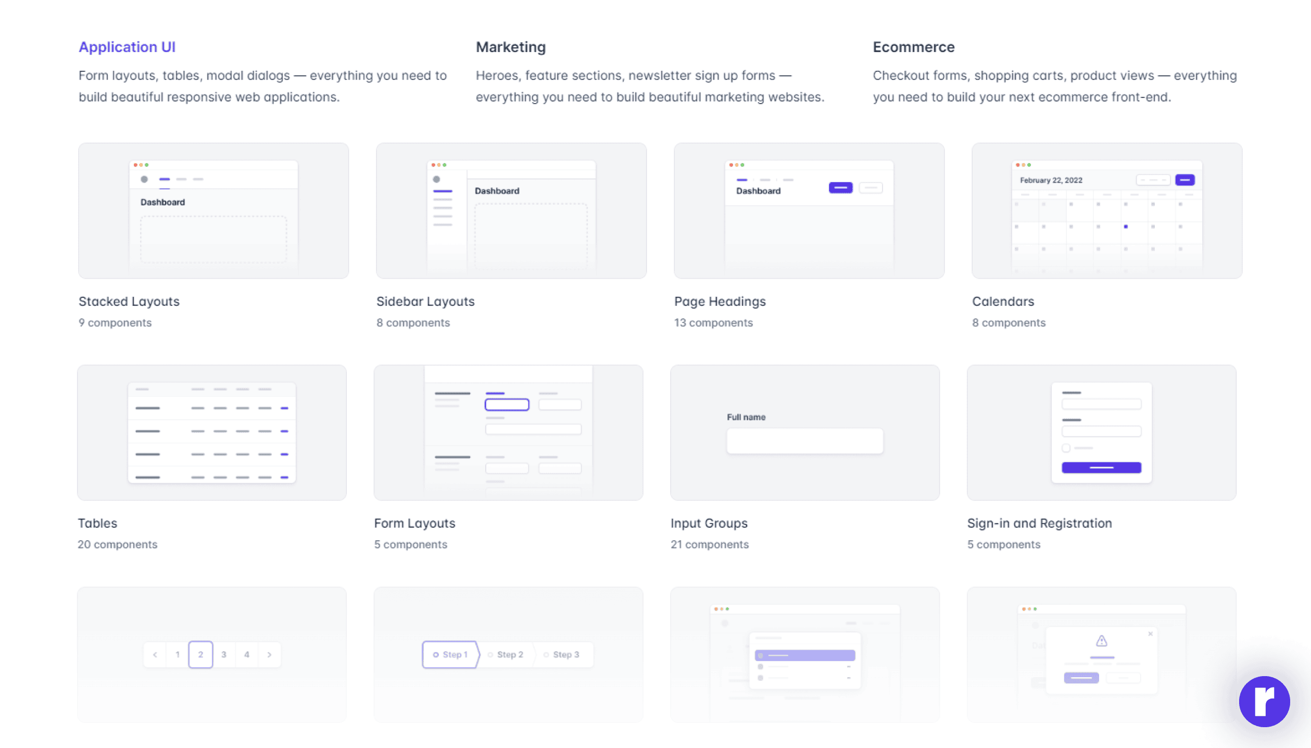This screenshot has height=748, width=1311.
Task: Click the Ecommerce description paragraph
Action: coord(1055,86)
